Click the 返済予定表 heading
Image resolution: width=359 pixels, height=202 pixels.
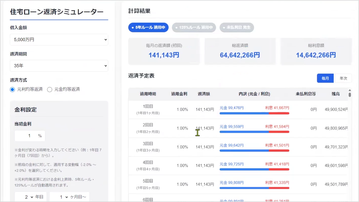(142, 76)
